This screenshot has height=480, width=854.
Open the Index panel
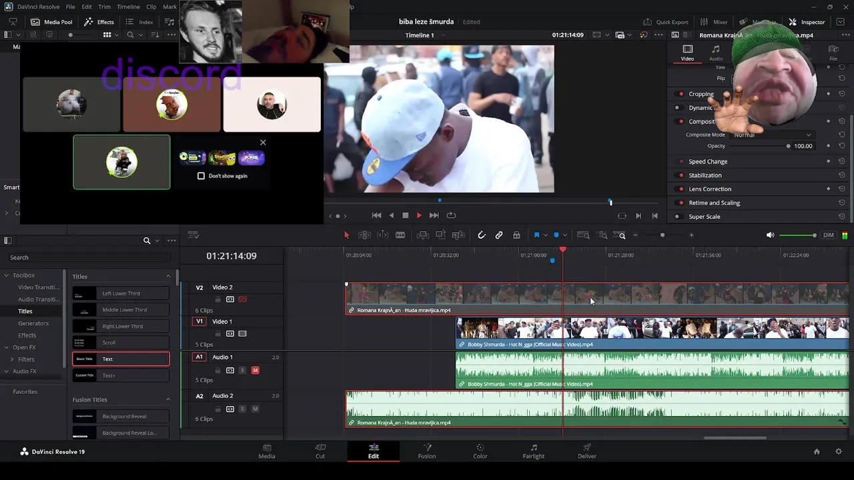click(139, 22)
